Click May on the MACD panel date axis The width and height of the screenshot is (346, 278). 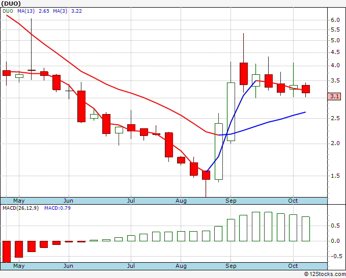[19, 266]
